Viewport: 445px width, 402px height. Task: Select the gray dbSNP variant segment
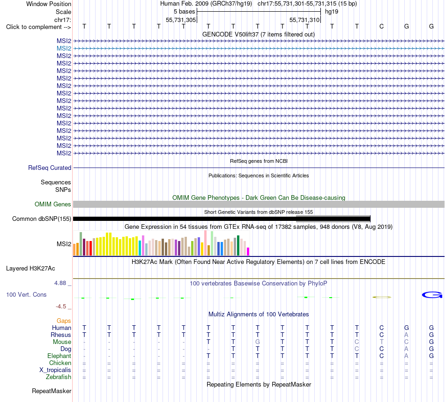pos(333,219)
